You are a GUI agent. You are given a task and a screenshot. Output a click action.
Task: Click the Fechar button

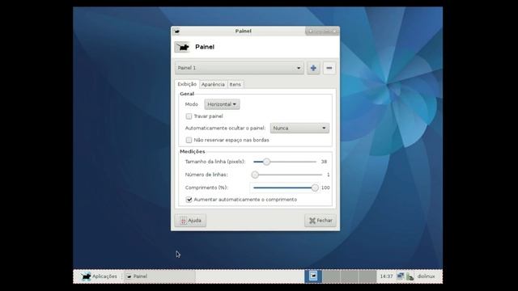coord(321,221)
